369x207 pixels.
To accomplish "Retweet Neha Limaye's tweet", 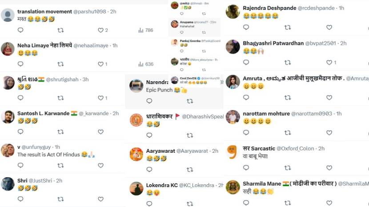I will pos(60,64).
